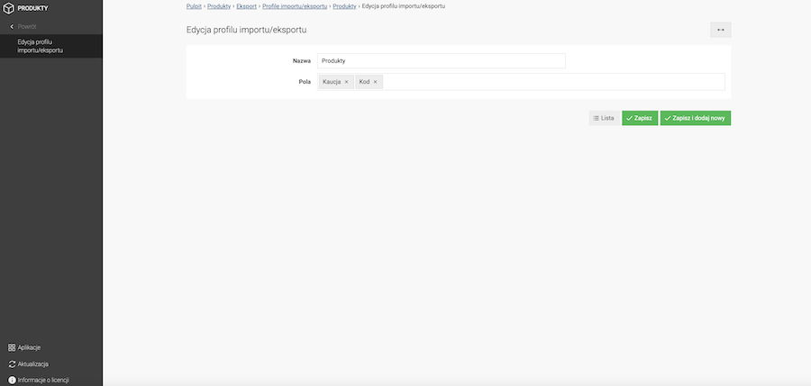
Task: Remove the Kaucja tag from Pola
Action: pos(346,82)
